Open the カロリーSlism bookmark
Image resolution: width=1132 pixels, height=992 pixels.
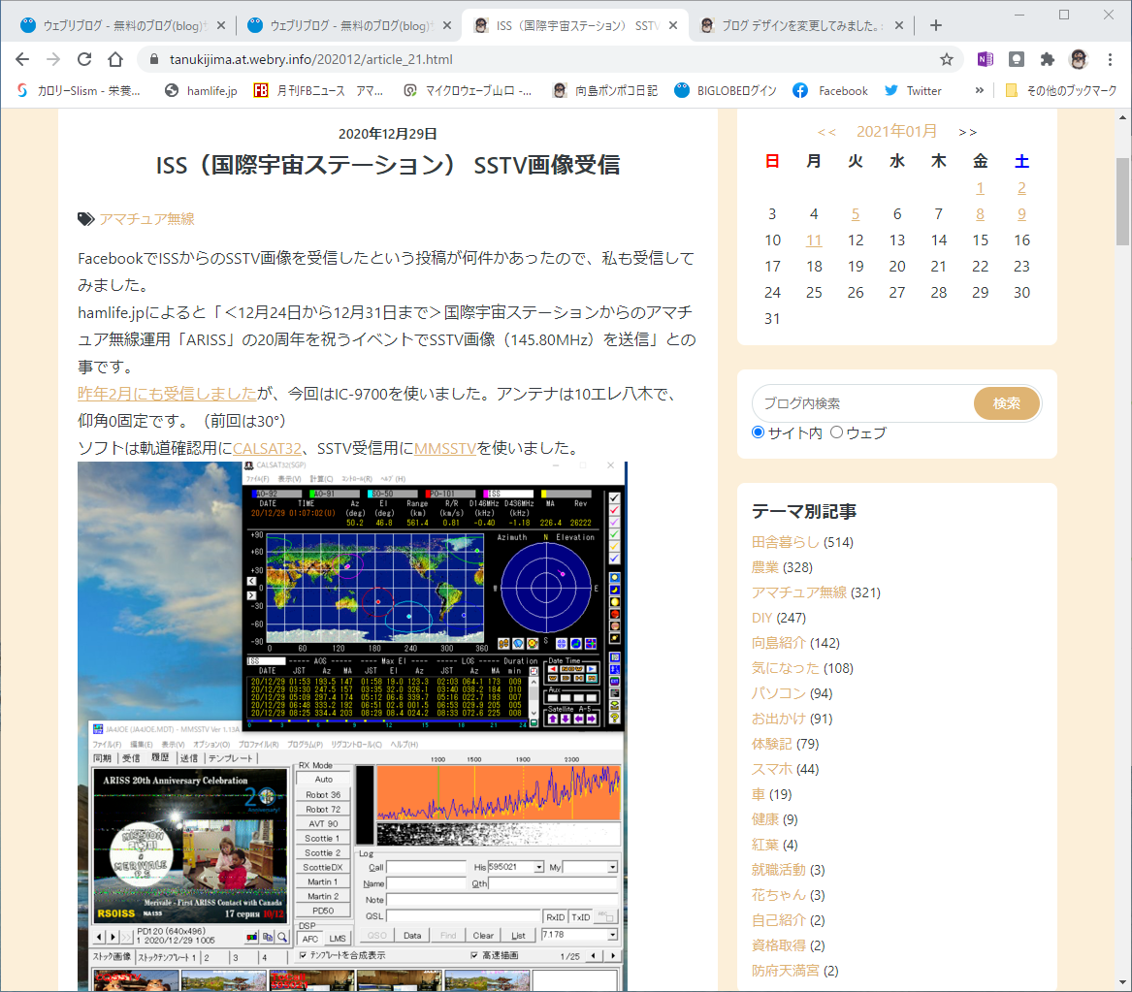click(x=78, y=90)
